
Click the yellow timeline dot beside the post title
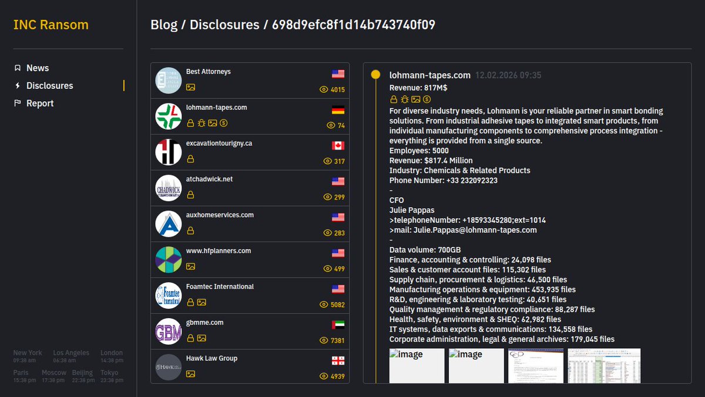tap(375, 75)
